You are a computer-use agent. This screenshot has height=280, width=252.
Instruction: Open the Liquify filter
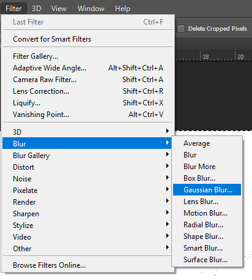[x=87, y=103]
